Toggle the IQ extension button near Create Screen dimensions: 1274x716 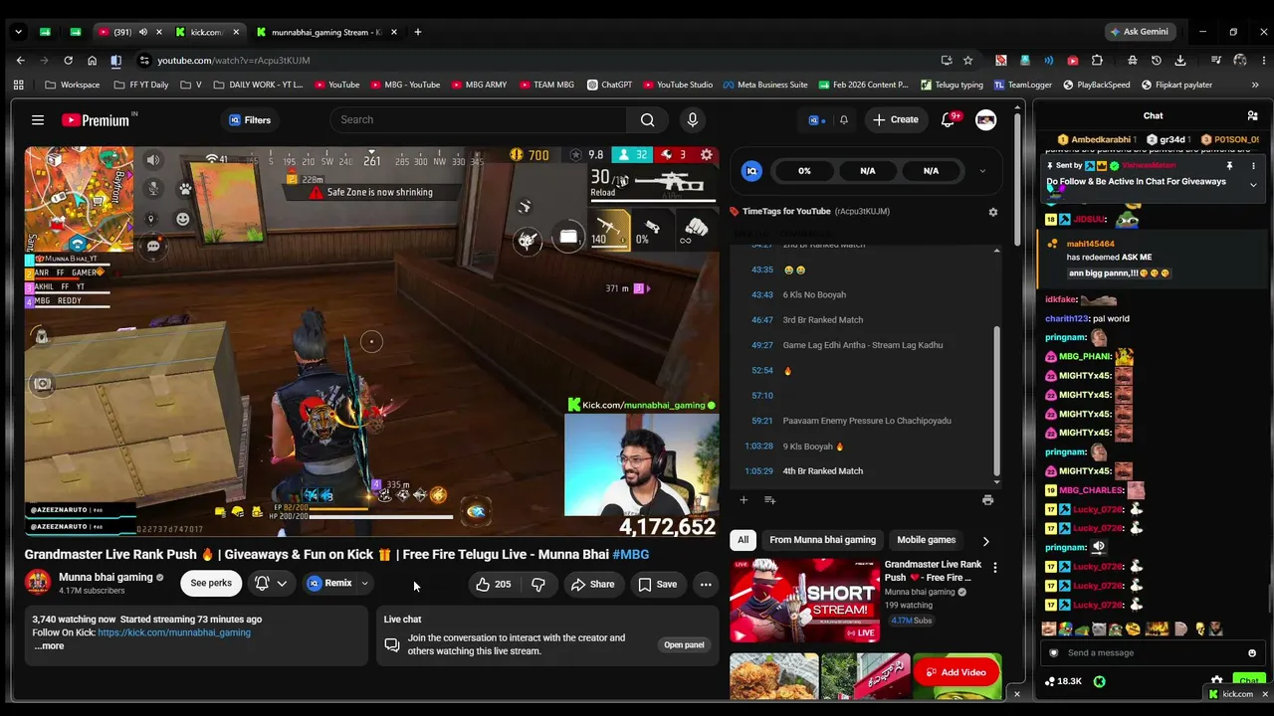[x=816, y=120]
